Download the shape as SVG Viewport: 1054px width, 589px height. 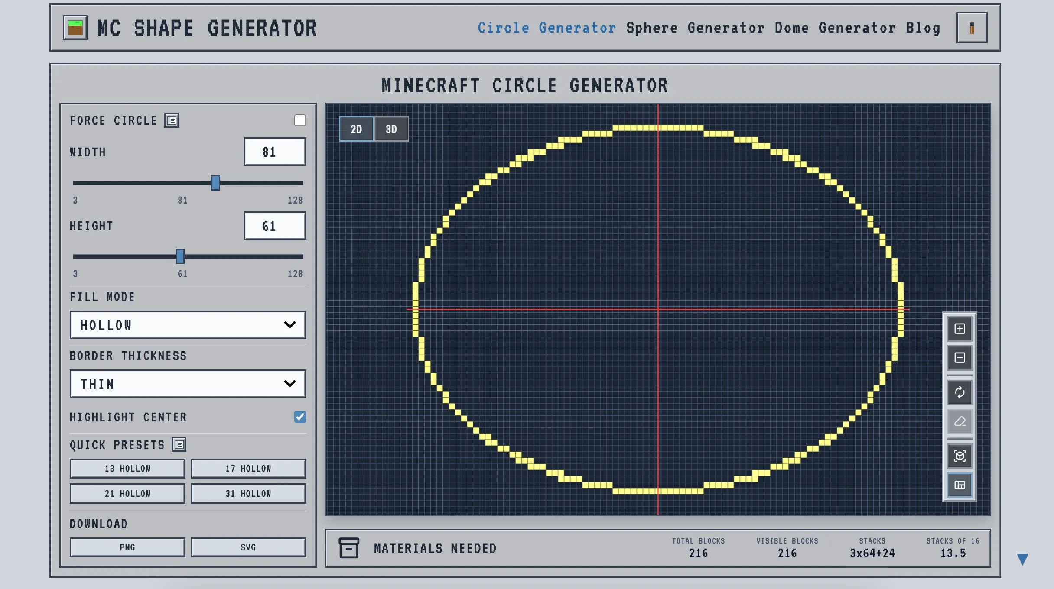[x=248, y=547]
